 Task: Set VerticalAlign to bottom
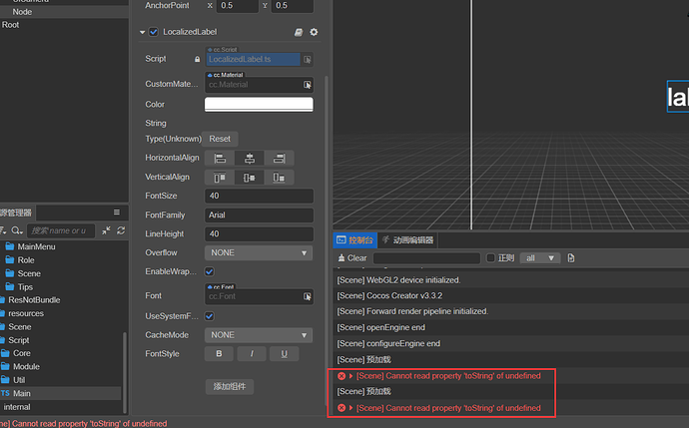pos(279,178)
